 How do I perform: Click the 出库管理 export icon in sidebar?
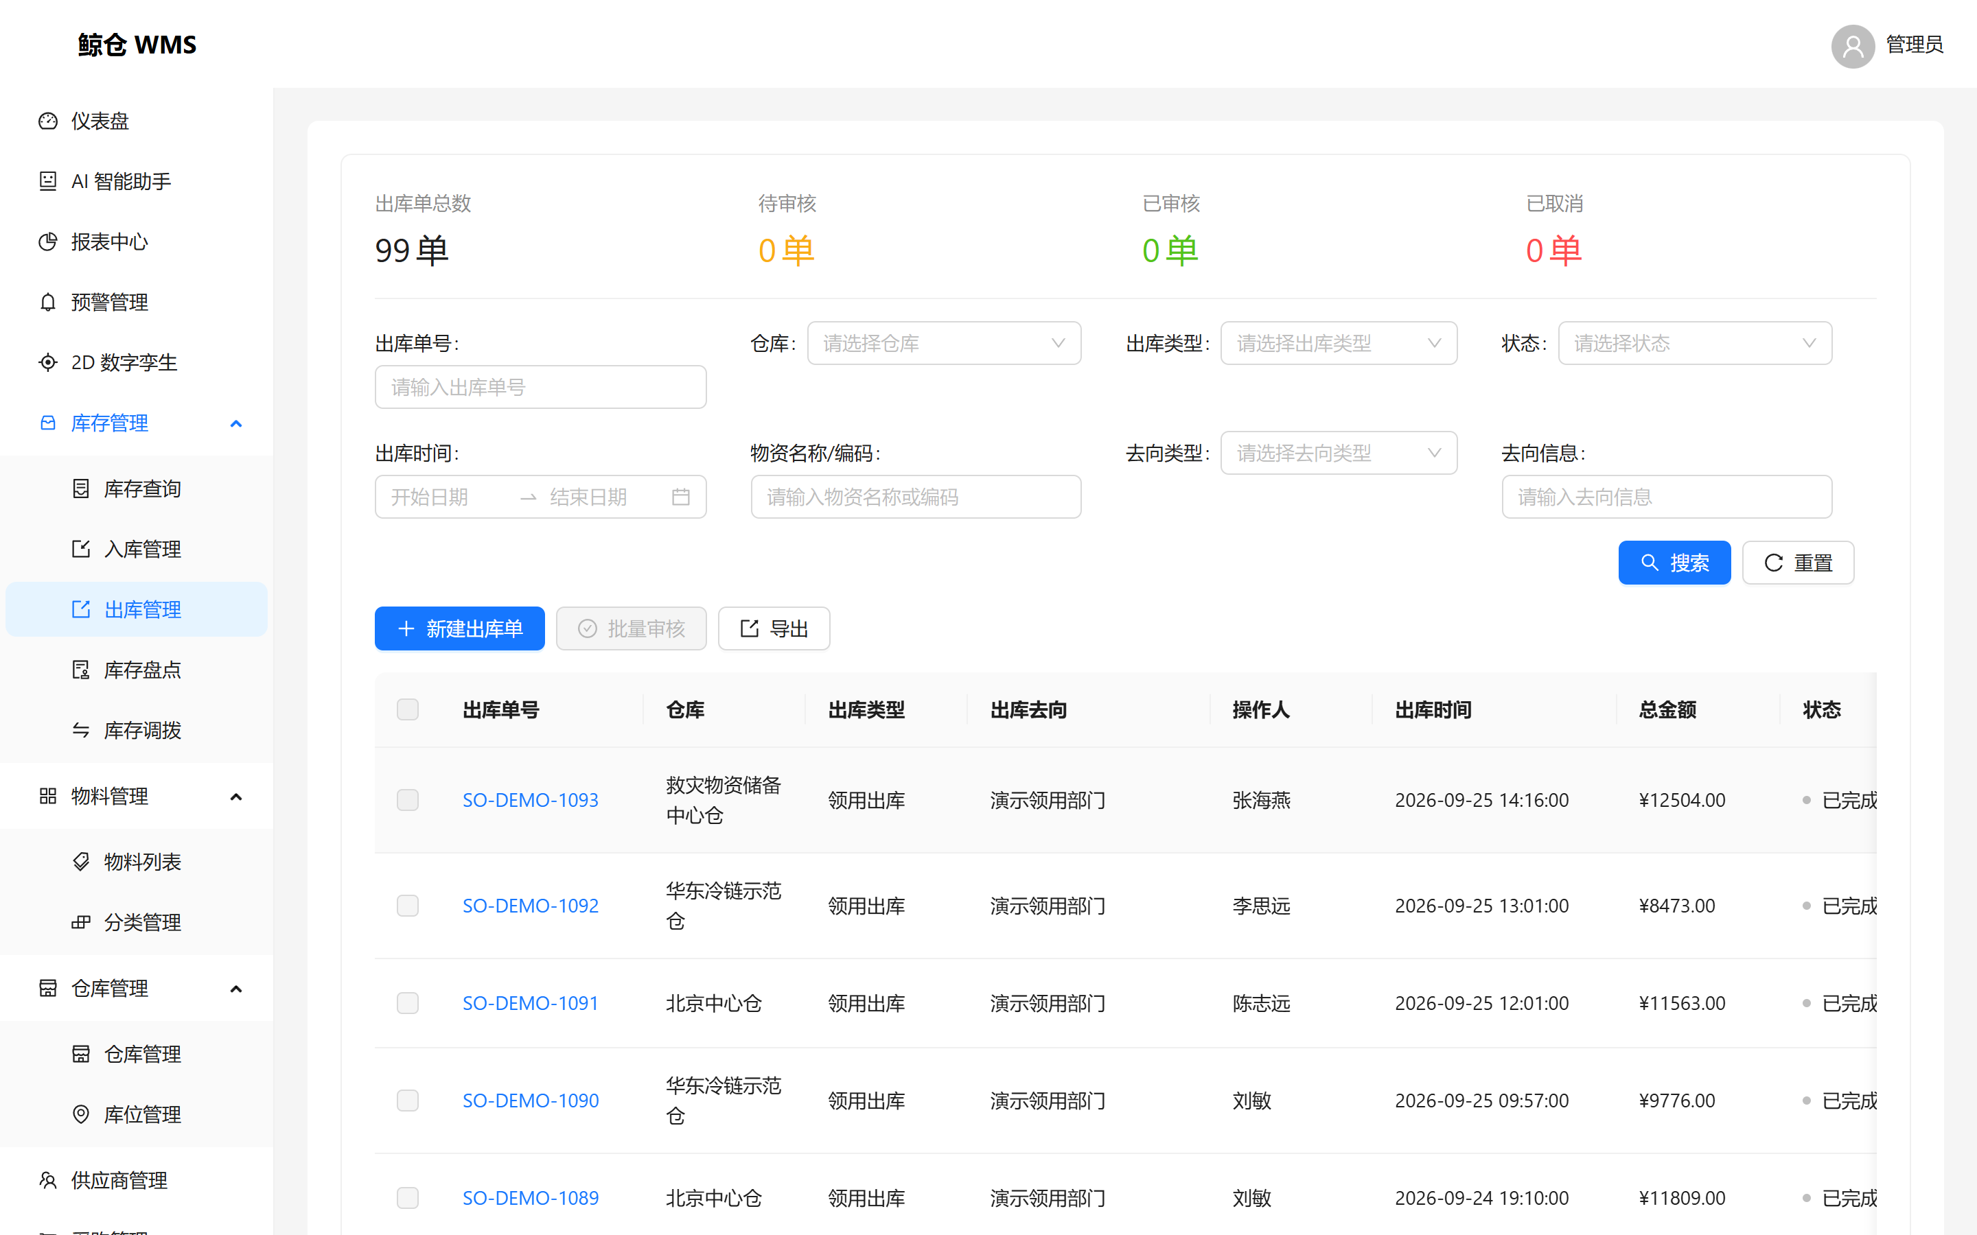(x=81, y=609)
